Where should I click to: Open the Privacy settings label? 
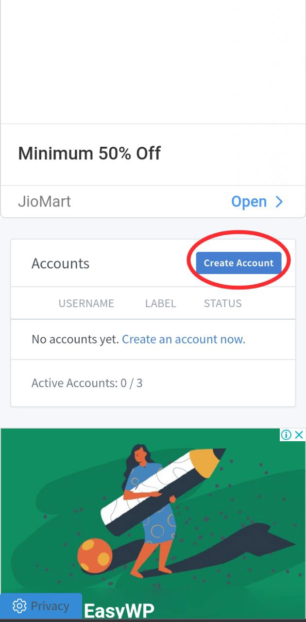50,606
